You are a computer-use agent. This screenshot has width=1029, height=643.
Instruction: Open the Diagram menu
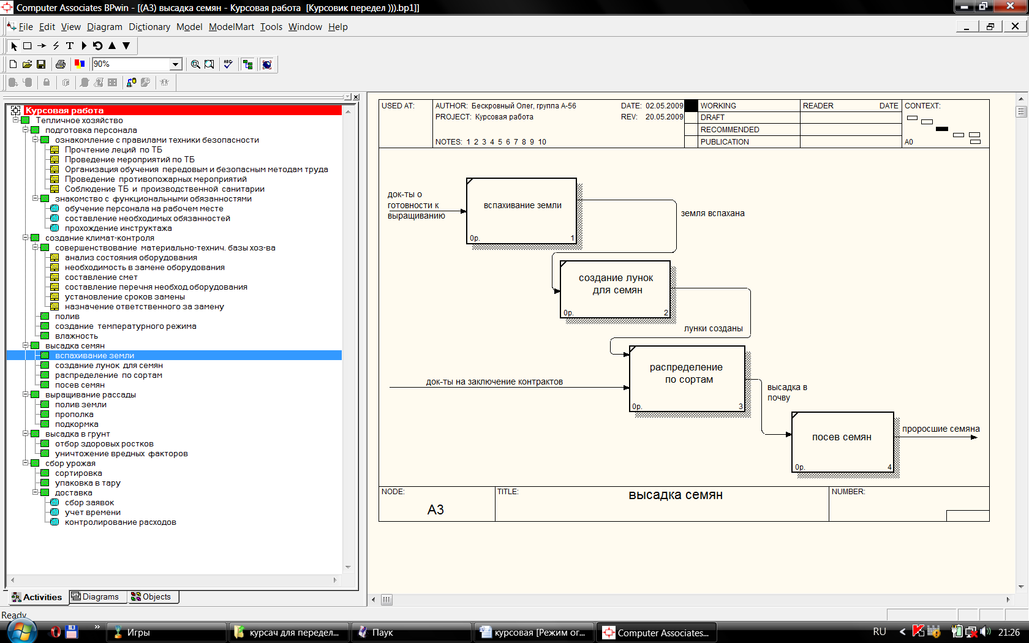(104, 27)
